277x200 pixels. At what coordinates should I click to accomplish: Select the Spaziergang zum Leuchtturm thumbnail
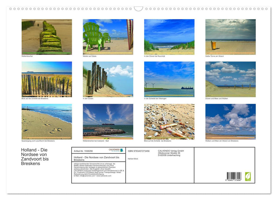coord(46,122)
